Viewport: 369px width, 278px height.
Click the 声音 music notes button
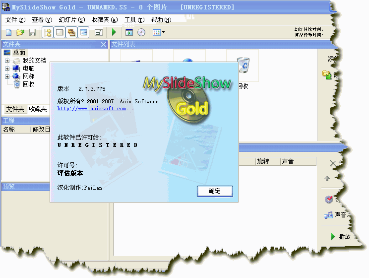(x=335, y=215)
